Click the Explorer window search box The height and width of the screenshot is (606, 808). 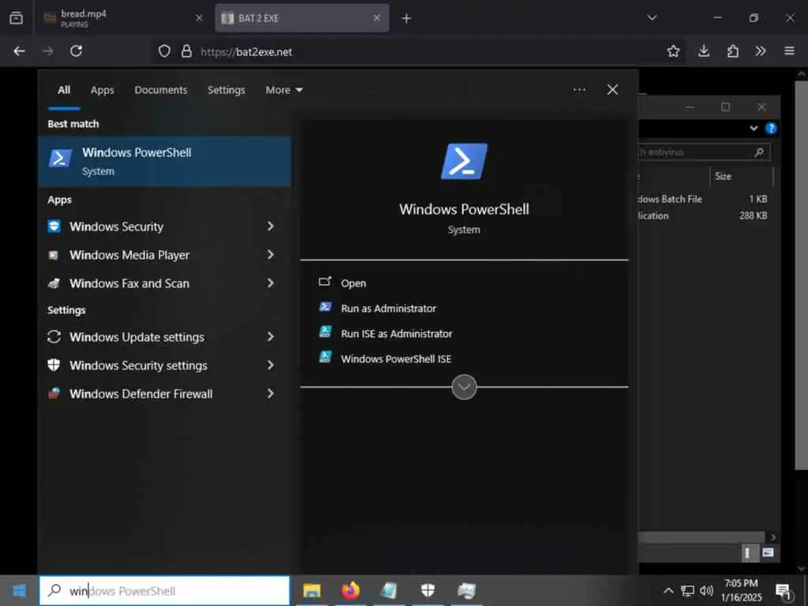point(703,152)
